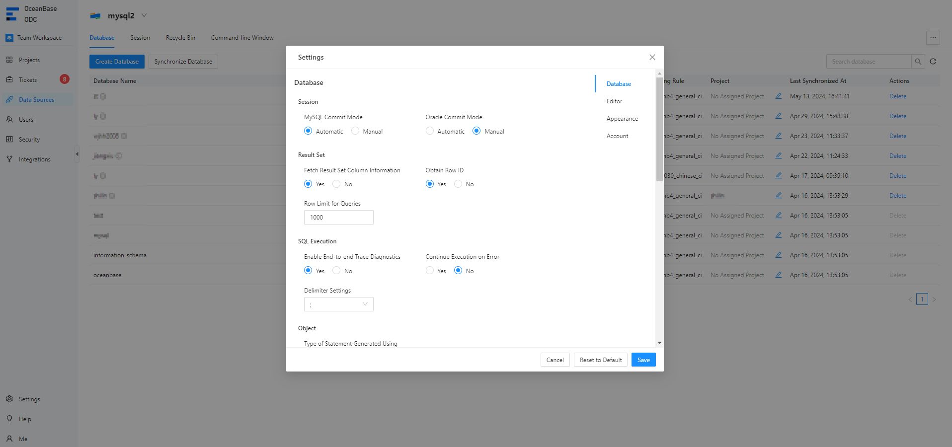The image size is (952, 447).
Task: Click Reset to Default button
Action: coord(600,360)
